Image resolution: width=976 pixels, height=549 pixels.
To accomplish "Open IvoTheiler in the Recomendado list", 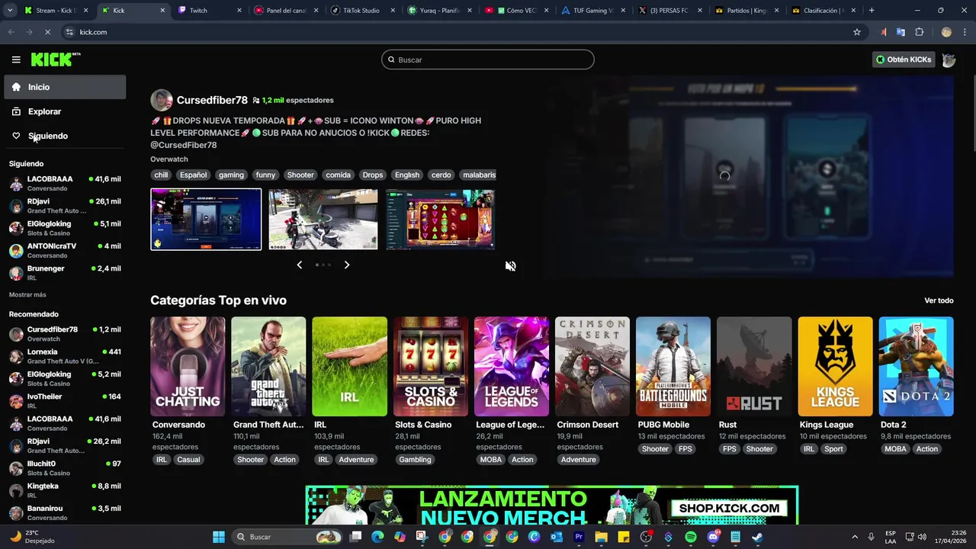I will (x=65, y=400).
